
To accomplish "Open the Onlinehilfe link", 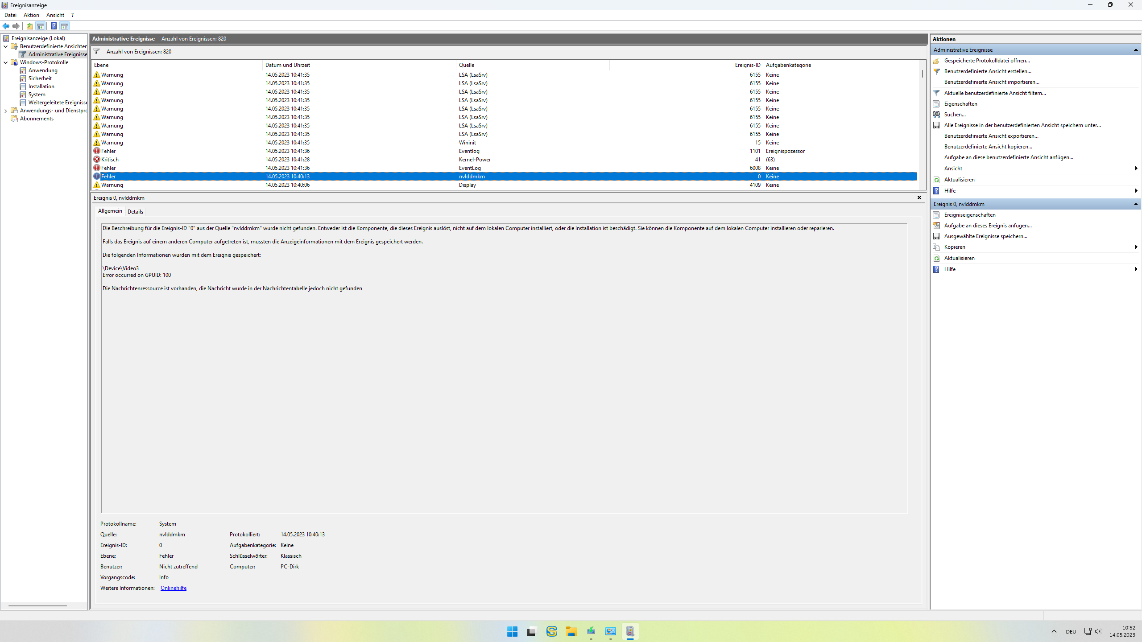I will (174, 588).
